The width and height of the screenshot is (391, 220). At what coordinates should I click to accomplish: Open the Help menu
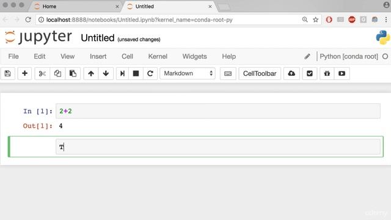pos(229,56)
